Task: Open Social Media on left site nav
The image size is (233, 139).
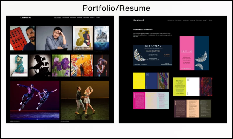Action: [73, 17]
